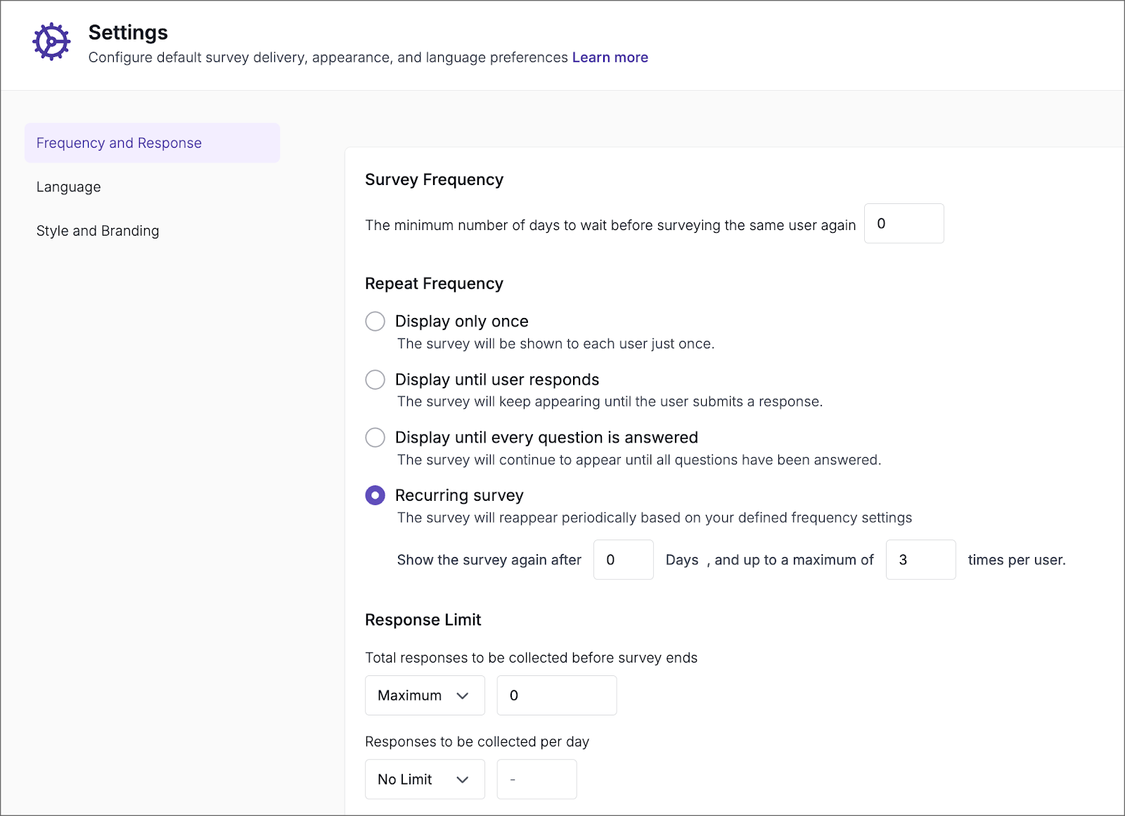Select Display until user responds
Viewport: 1125px width, 816px height.
click(375, 379)
